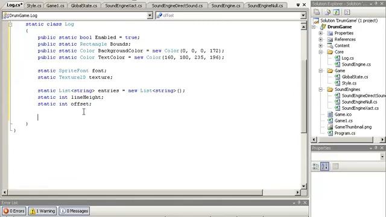This screenshot has height=217, width=386.
Task: Select SoundEngineNull.cs in tree
Action: (x=359, y=102)
